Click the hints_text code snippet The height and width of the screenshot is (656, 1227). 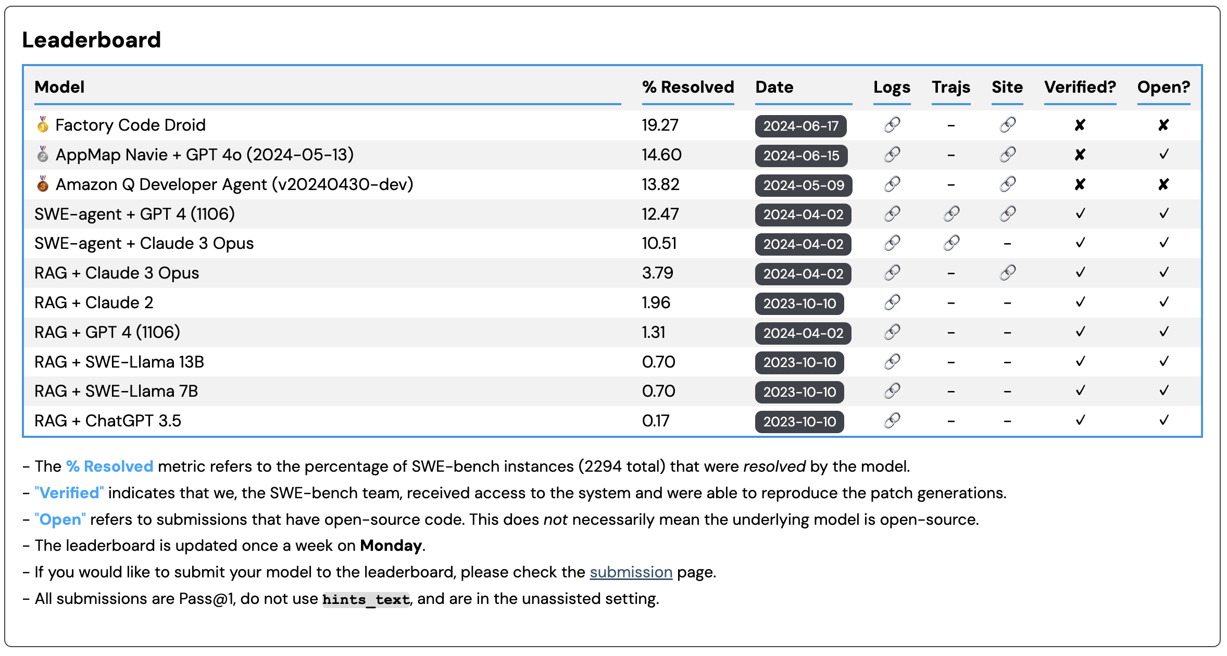[x=366, y=599]
